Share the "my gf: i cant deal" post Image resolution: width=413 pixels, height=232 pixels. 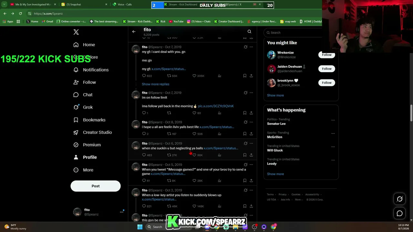(251, 76)
